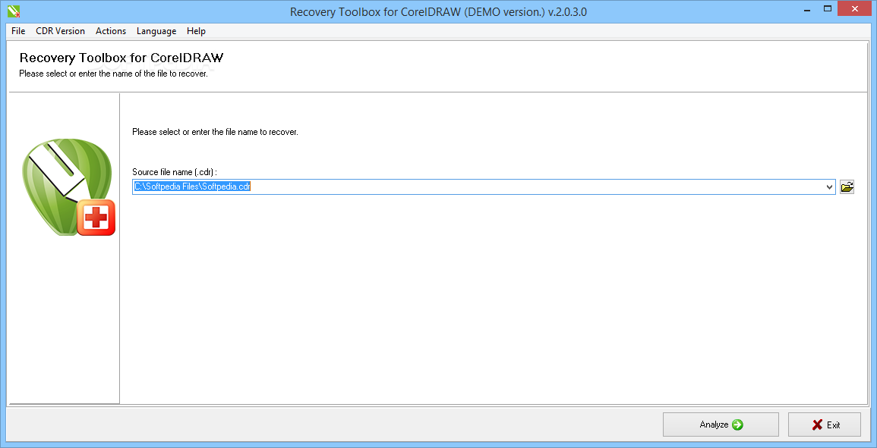This screenshot has width=877, height=448.
Task: Close the Recovery Toolbox window
Action: point(855,8)
